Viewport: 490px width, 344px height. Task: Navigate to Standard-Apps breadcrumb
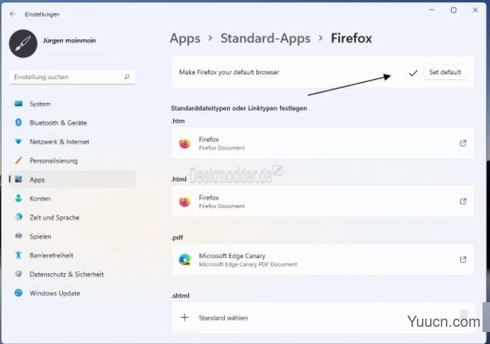(265, 39)
